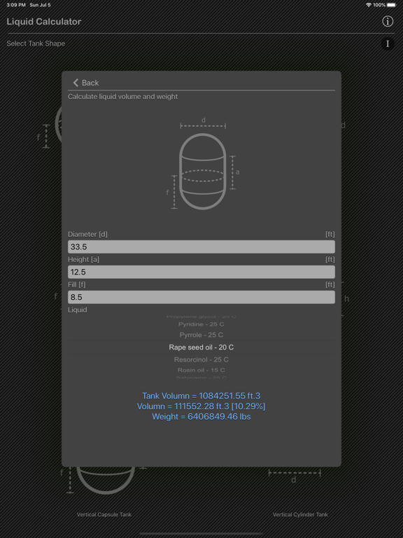Click the Tank Volumn result line

pyautogui.click(x=201, y=396)
